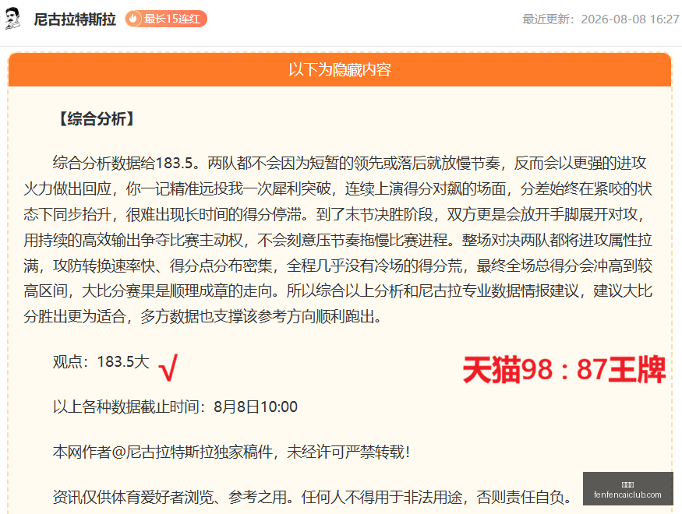Click the line 以上各种数据截止时间：8月8日10:00
Screen dimensions: 682x514
tap(175, 407)
